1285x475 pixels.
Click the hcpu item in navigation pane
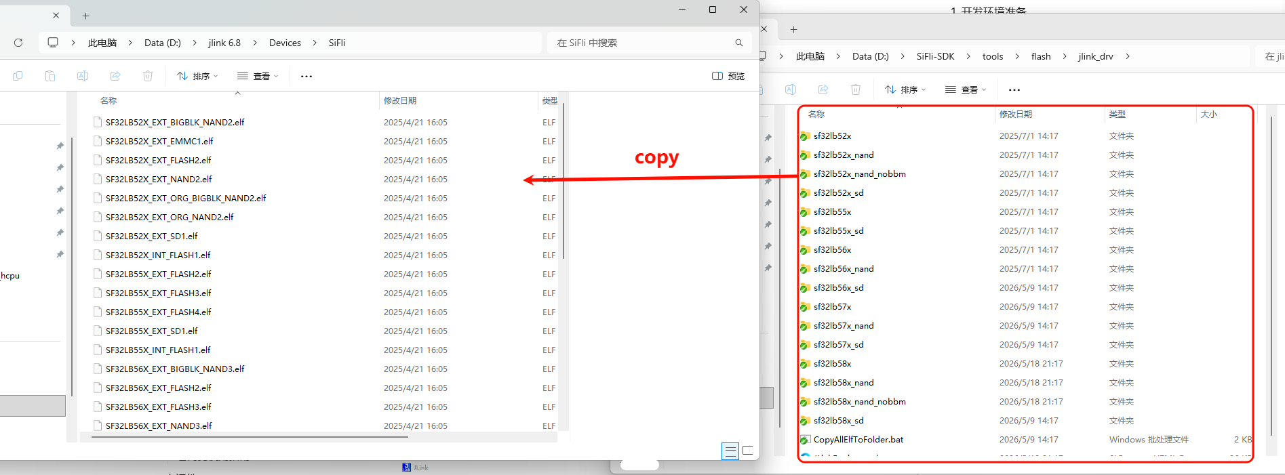pyautogui.click(x=10, y=276)
